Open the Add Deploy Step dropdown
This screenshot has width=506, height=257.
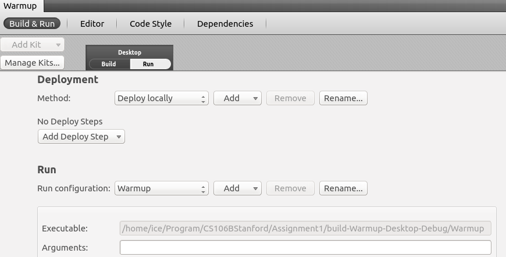[x=81, y=137]
